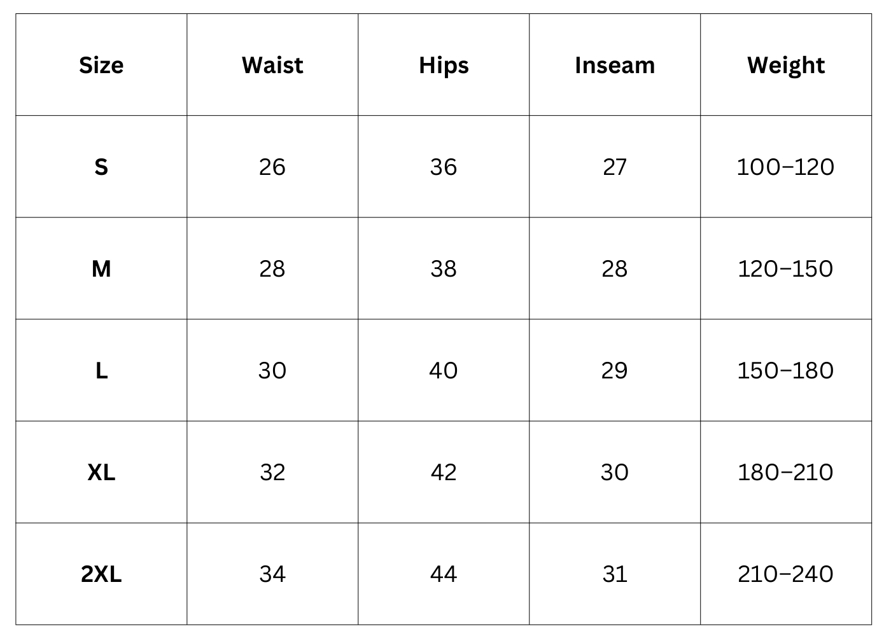Click hips value 44 for 2XL

pos(444,574)
